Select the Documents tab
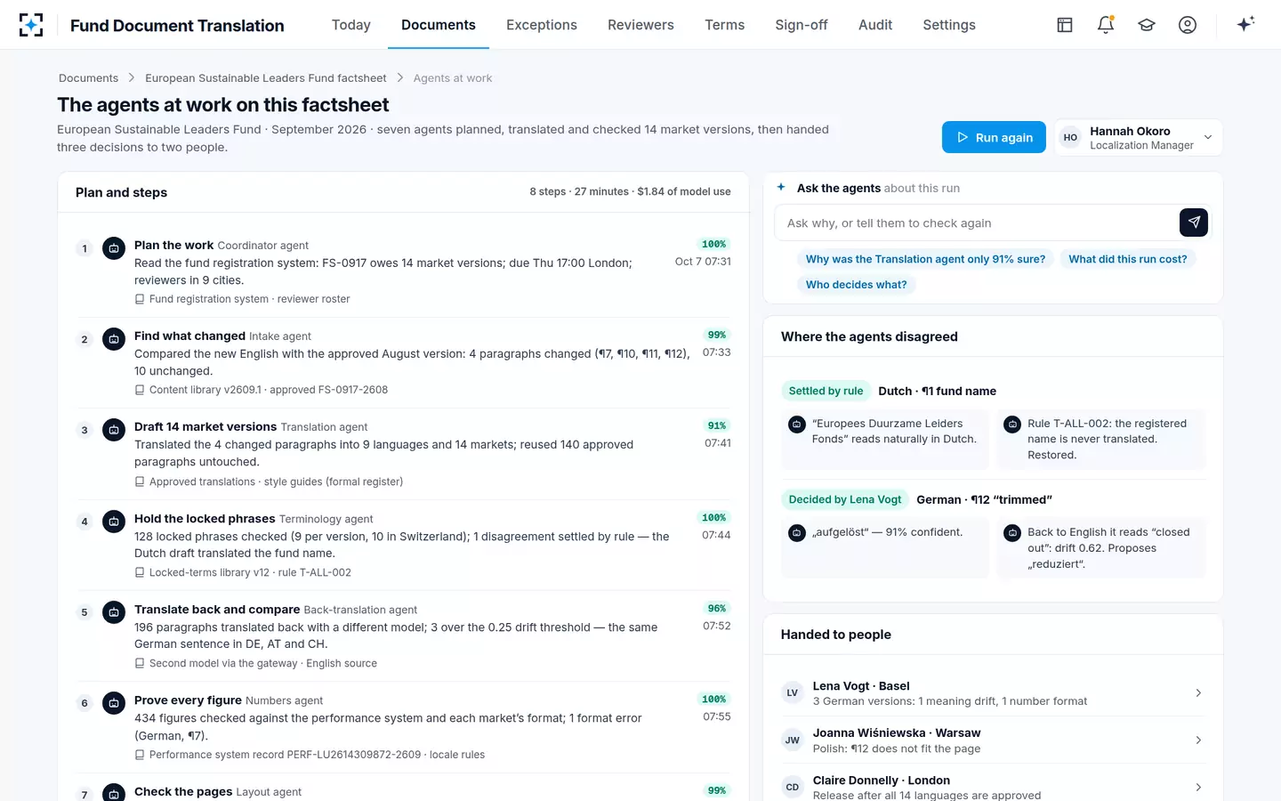 point(439,25)
